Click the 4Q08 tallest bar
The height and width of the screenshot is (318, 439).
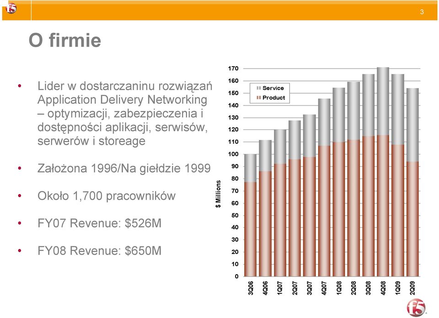(383, 172)
